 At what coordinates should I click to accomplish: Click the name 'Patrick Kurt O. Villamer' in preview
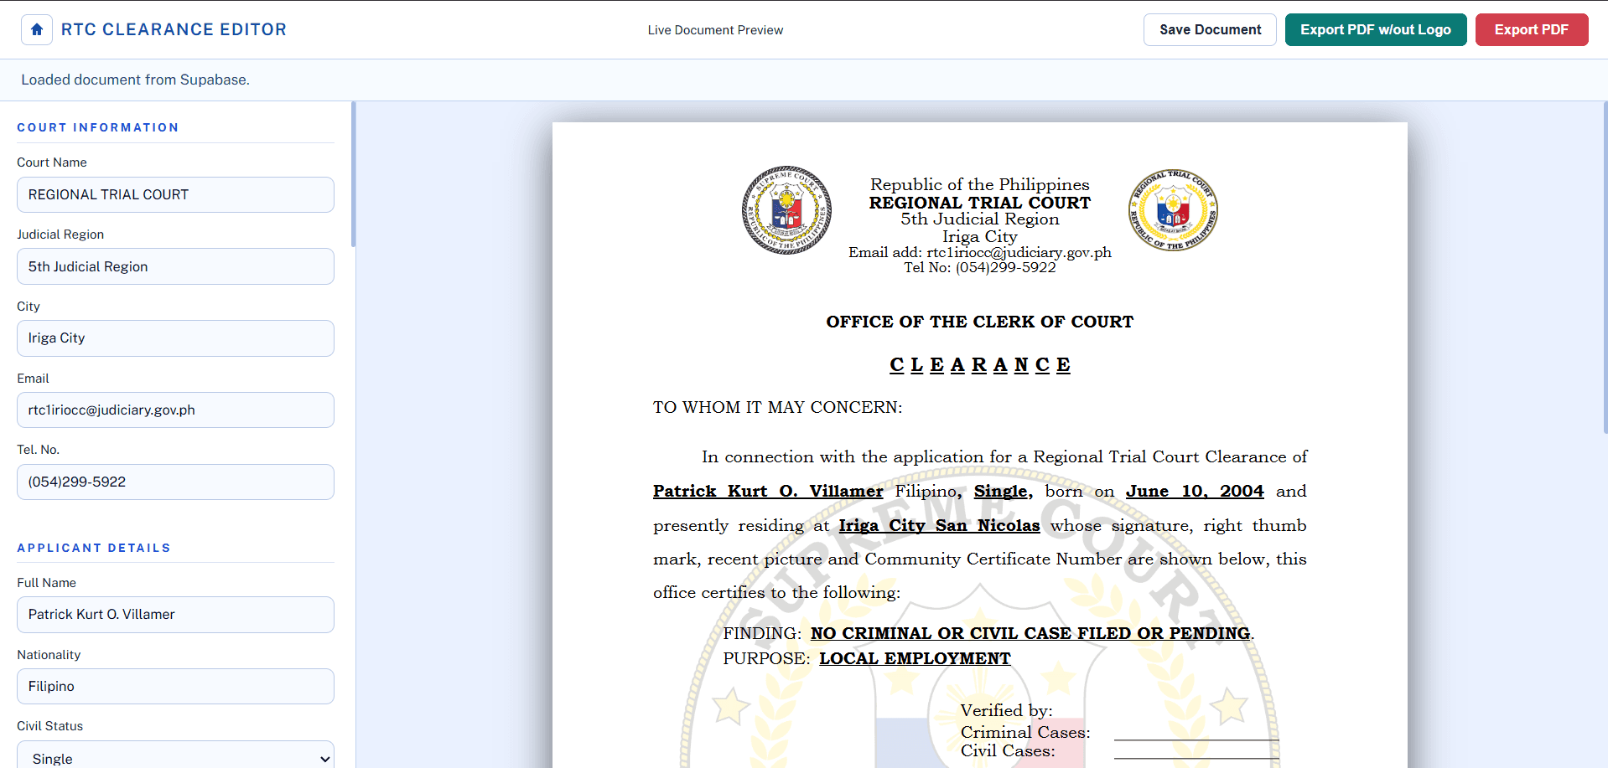tap(768, 492)
